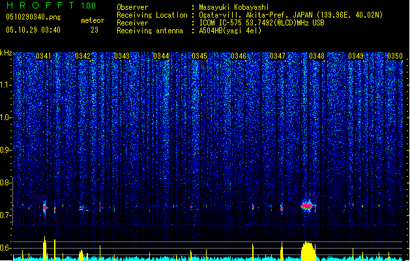Click the 0.8 kHz axis label
The width and height of the screenshot is (410, 261).
pos(5,183)
